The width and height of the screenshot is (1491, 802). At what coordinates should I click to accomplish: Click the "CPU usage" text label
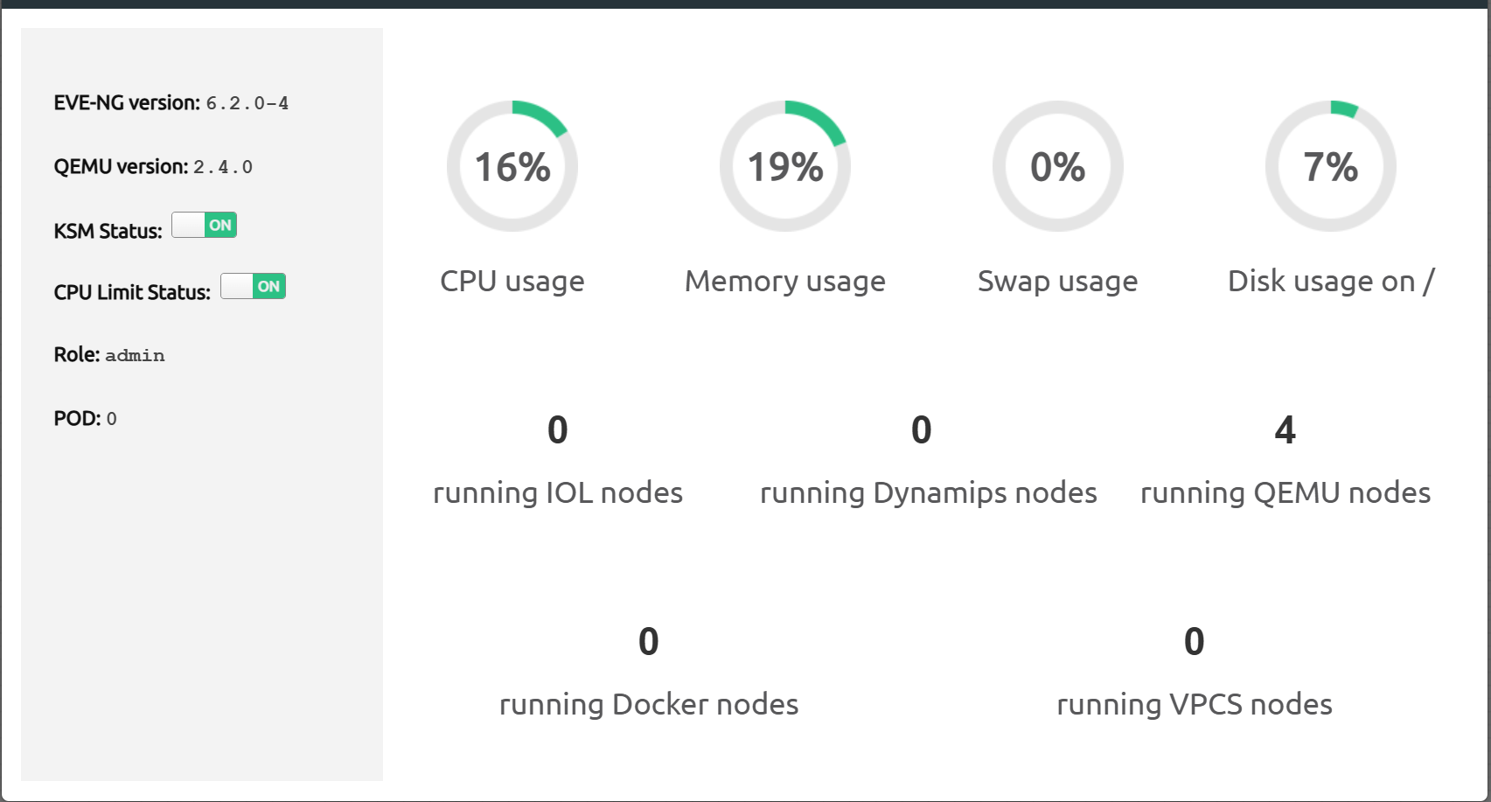[x=512, y=282]
